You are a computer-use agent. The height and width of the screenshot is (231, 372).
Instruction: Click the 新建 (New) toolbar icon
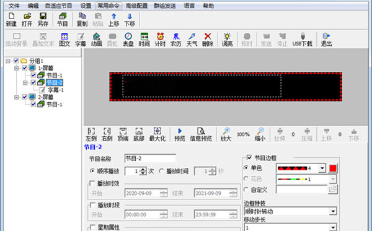coord(11,19)
